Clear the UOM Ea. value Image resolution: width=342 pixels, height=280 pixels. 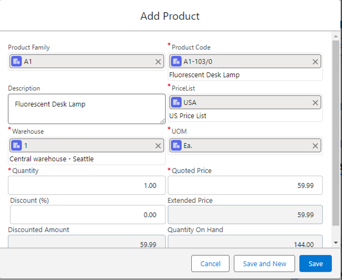[x=315, y=146]
